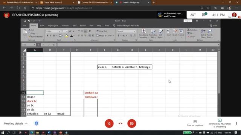Open the General number format dropdown
Screen dimensions: 241x135
coord(134,31)
